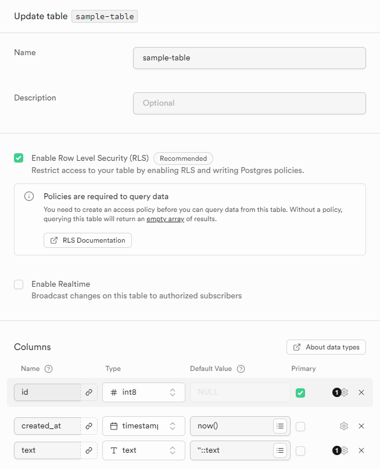Viewport: 380px width, 469px height.
Task: Click About data types button
Action: click(x=326, y=347)
